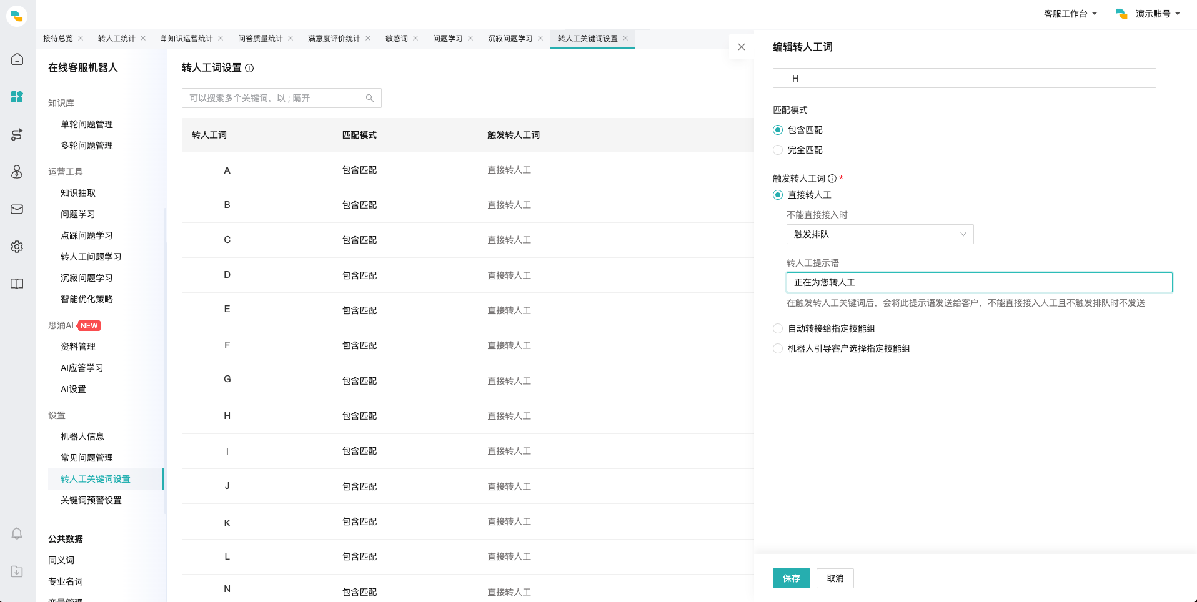This screenshot has height=602, width=1197.
Task: Open the dashboard grid icon in sidebar
Action: point(17,97)
